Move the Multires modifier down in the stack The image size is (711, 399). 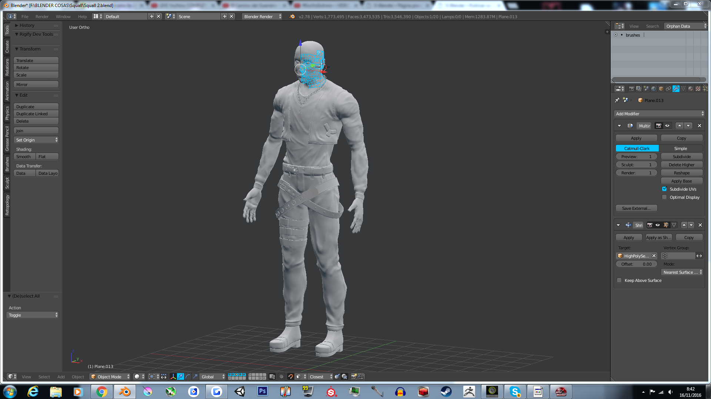click(x=688, y=126)
